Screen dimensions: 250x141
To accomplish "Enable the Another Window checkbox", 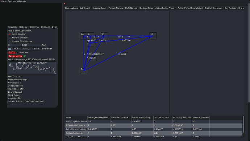I will pyautogui.click(x=9, y=38).
